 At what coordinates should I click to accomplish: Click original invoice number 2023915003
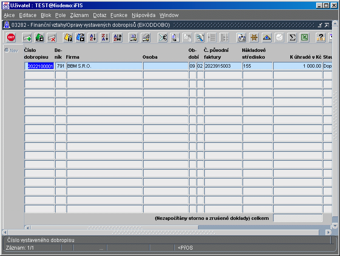click(223, 66)
